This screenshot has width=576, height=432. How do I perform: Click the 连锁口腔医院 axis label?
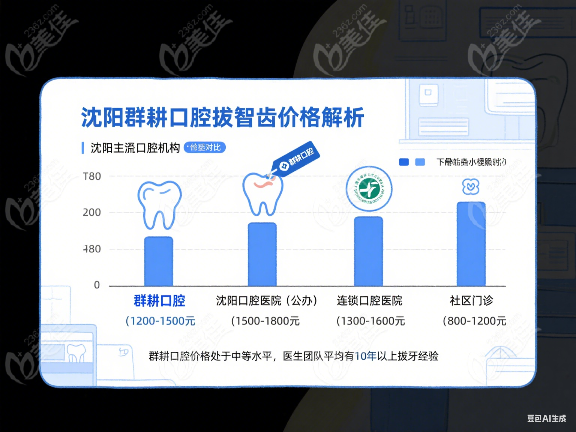[369, 301]
